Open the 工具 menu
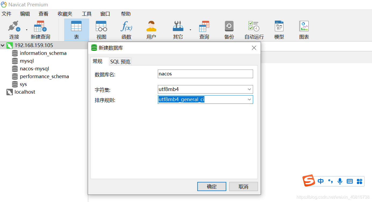 pos(86,14)
